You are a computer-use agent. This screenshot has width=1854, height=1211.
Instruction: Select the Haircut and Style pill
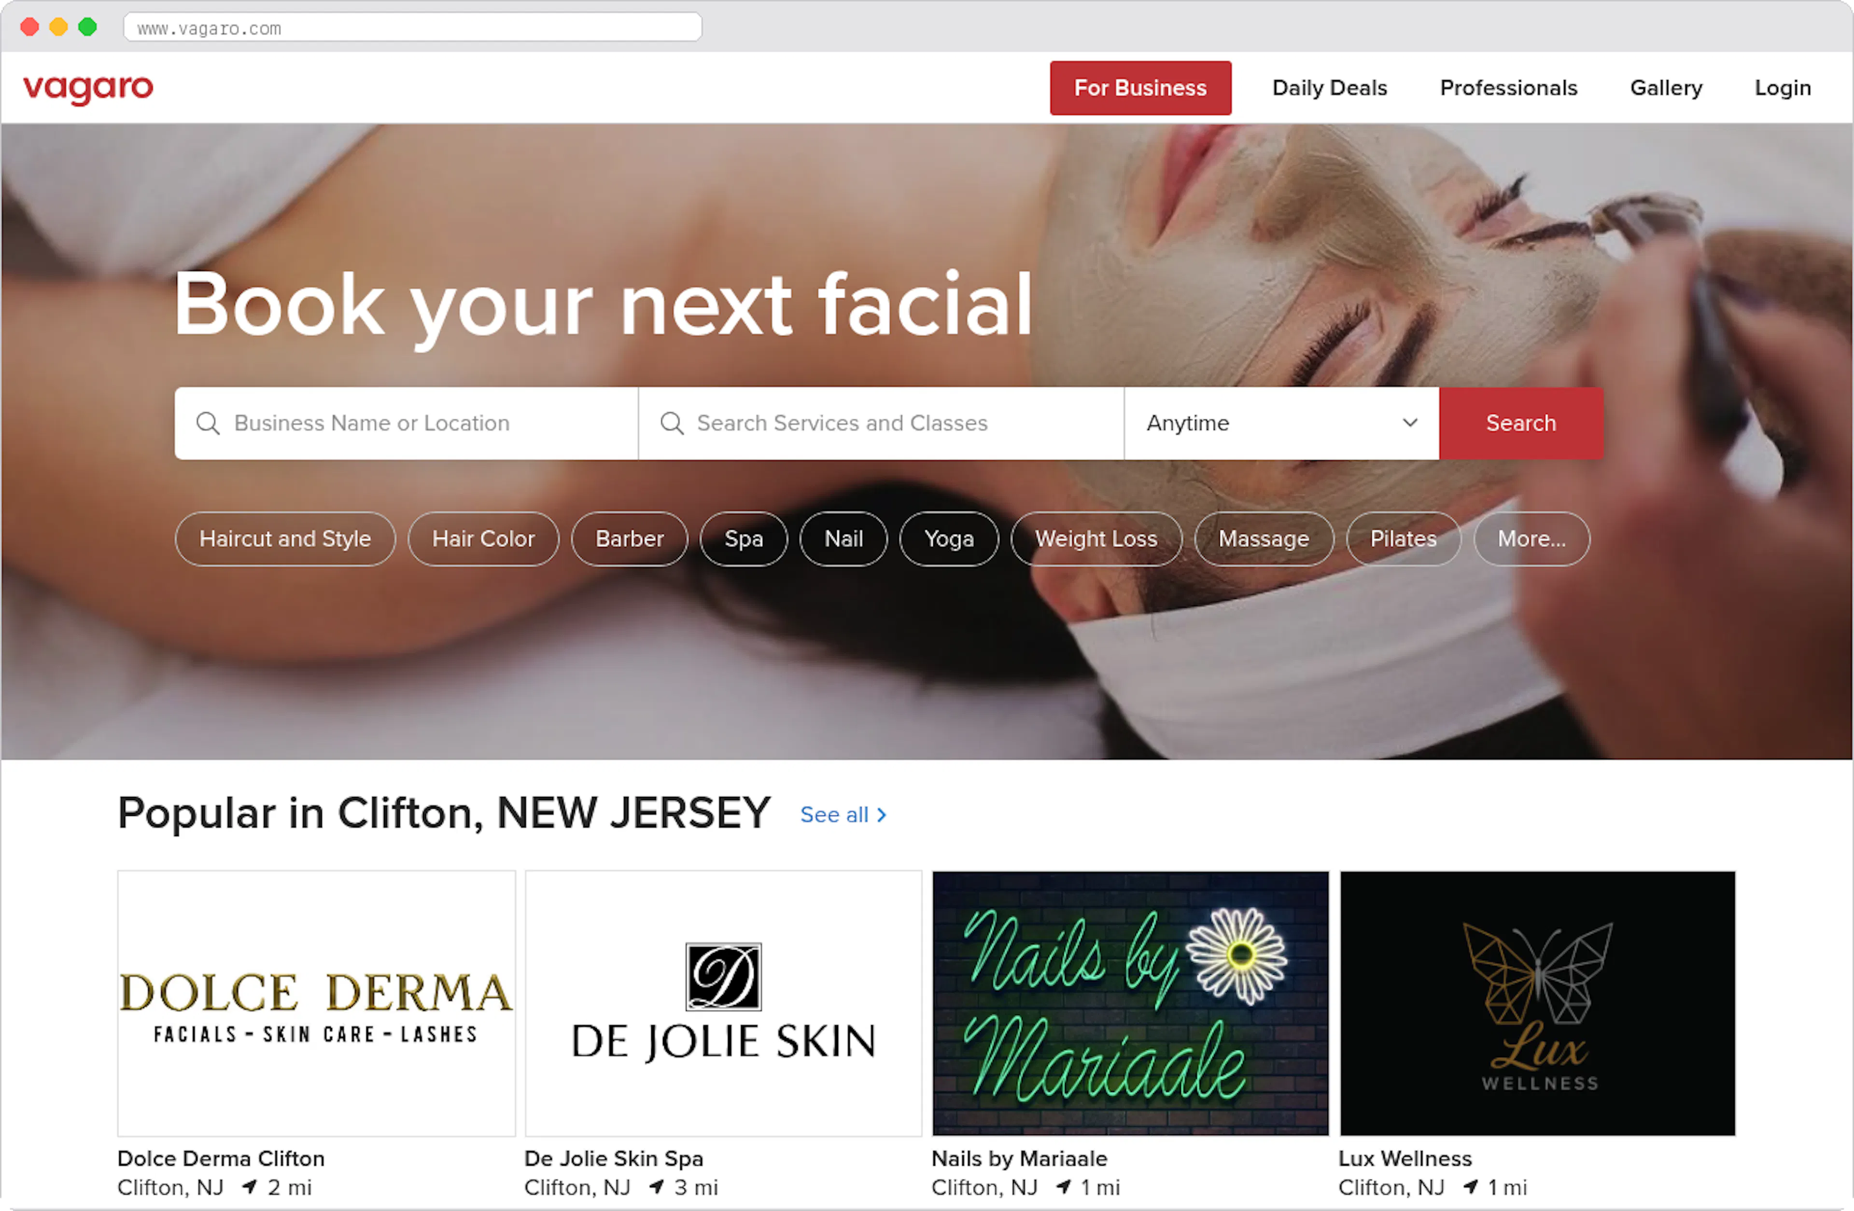[285, 538]
